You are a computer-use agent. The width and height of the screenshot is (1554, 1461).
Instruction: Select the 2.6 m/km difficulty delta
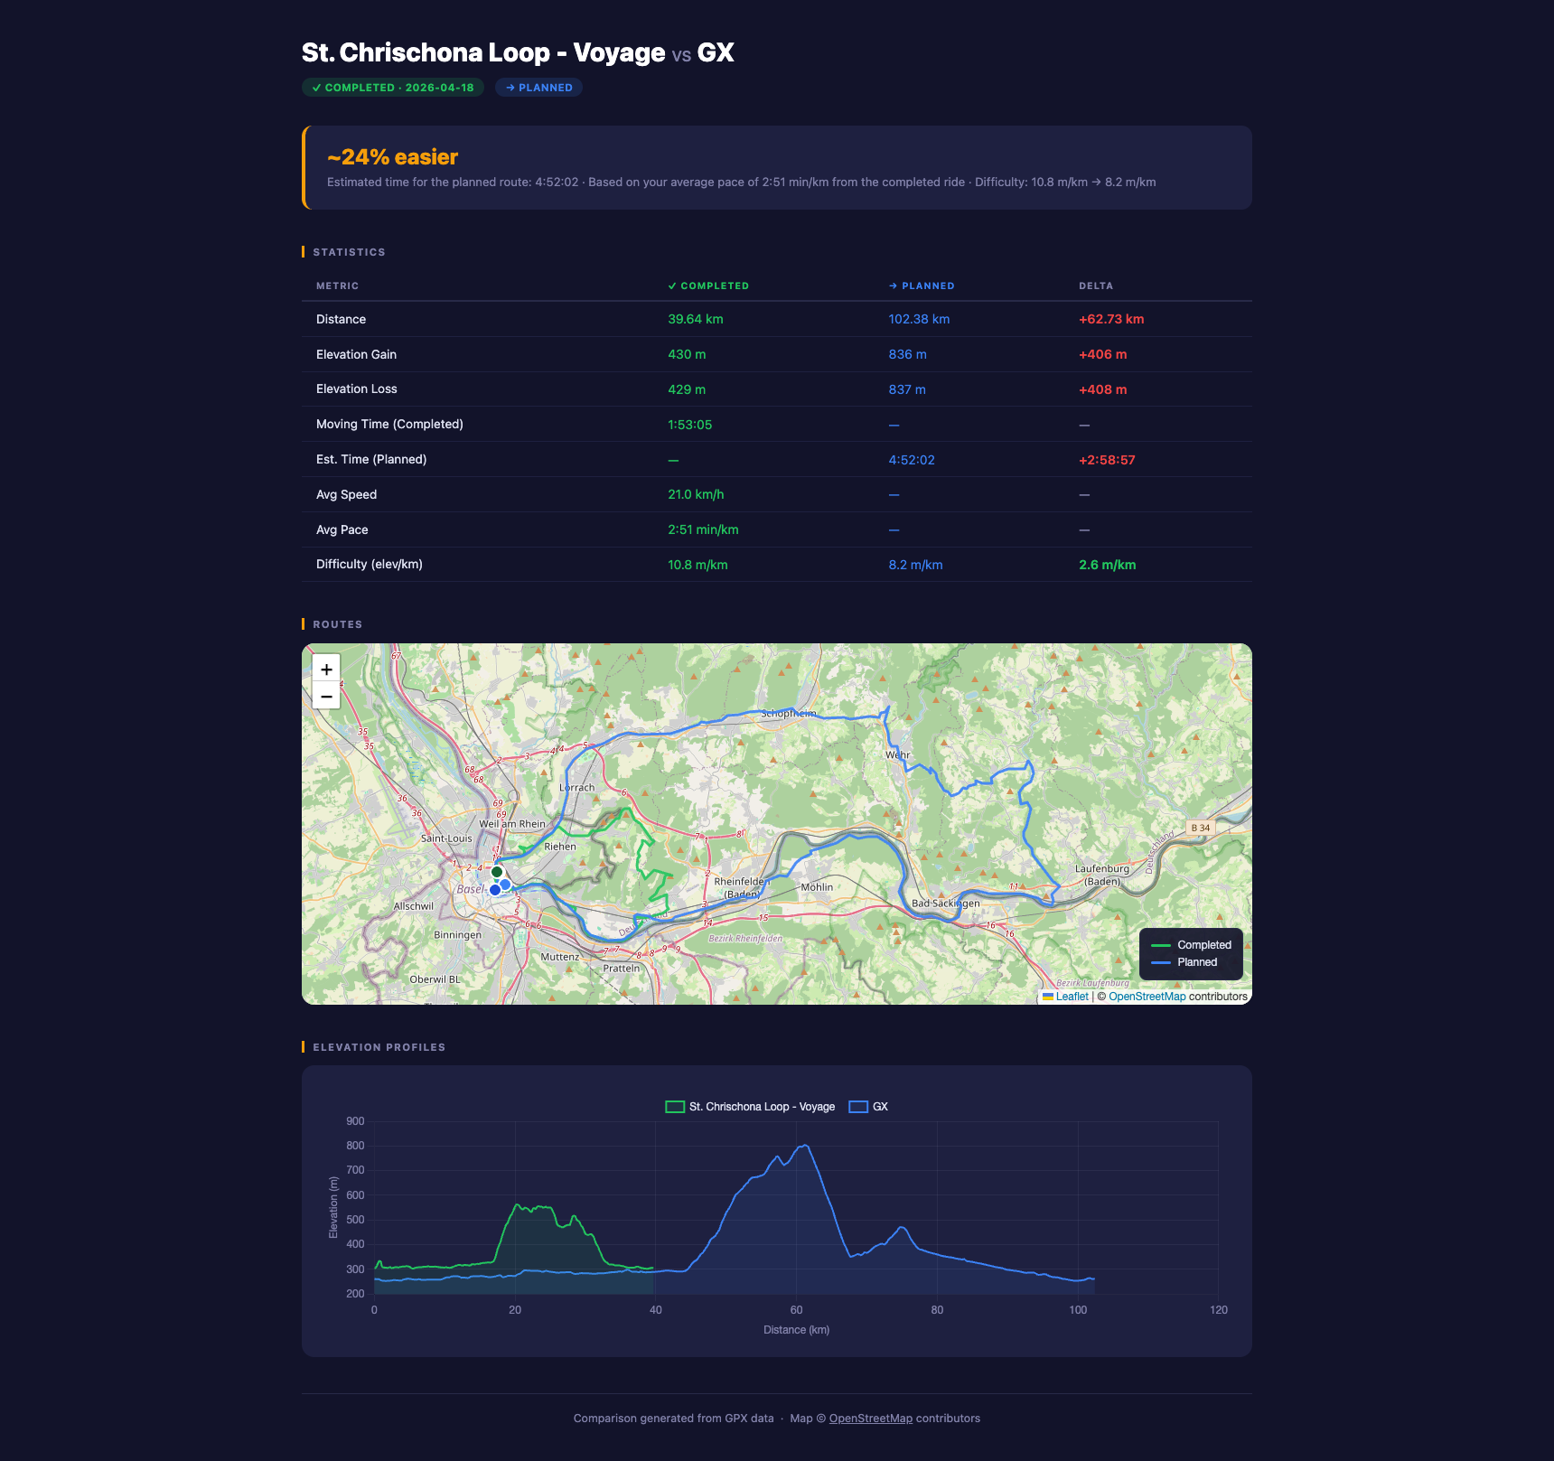click(x=1108, y=565)
